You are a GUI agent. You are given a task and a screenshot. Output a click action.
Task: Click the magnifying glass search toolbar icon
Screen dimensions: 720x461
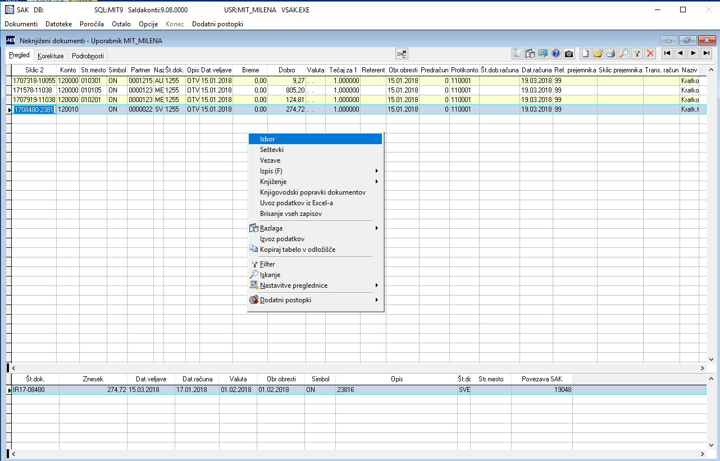tap(624, 54)
